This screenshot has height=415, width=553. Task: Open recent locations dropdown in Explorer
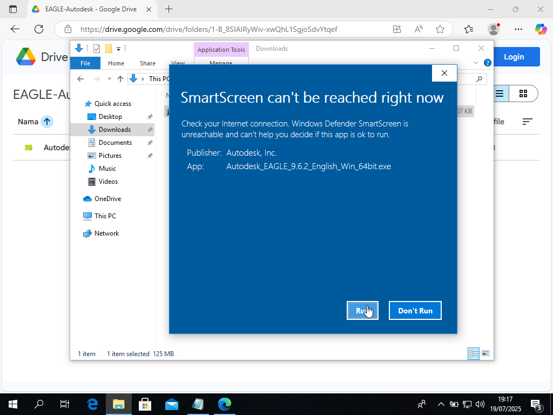tap(109, 79)
